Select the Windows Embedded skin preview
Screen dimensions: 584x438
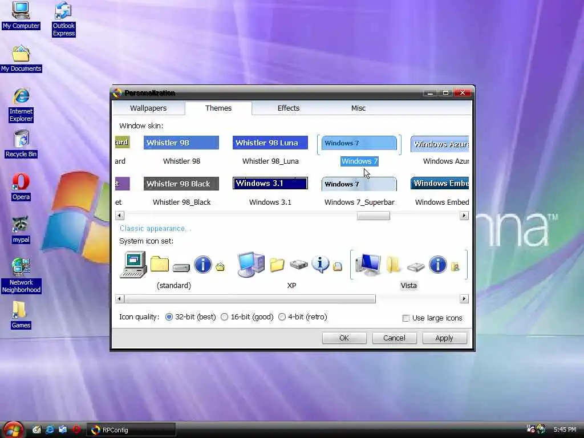tap(440, 192)
